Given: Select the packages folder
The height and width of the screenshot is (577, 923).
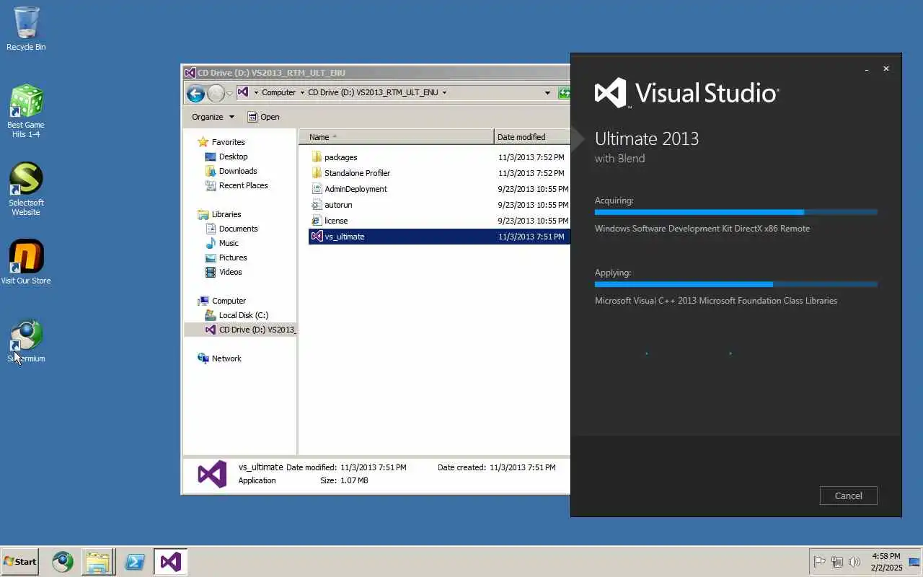Looking at the screenshot, I should click(340, 157).
